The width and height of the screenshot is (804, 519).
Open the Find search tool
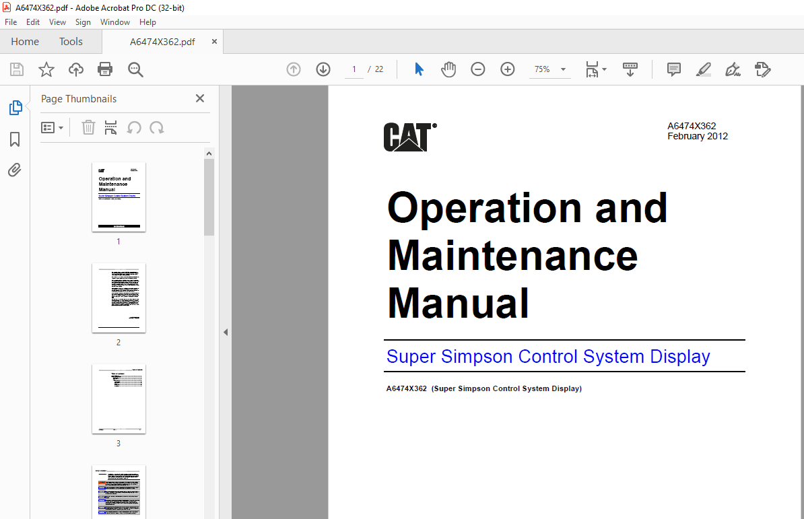point(135,69)
